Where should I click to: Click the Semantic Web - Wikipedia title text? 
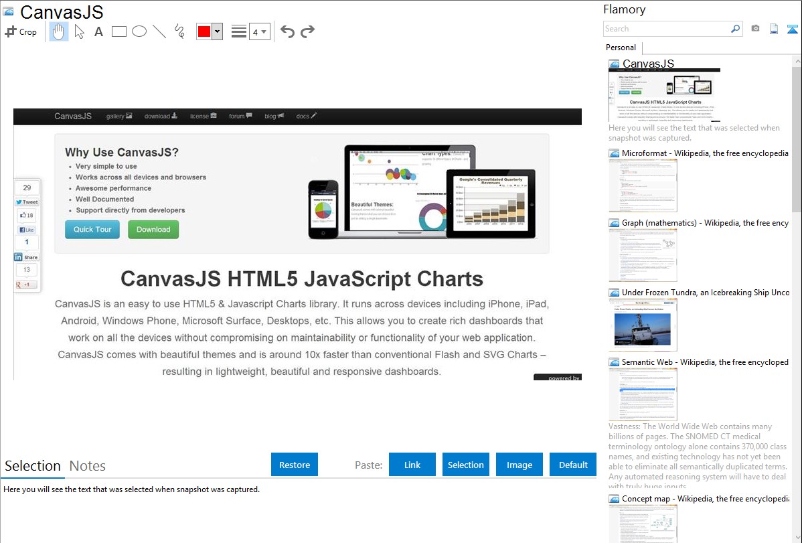(705, 362)
